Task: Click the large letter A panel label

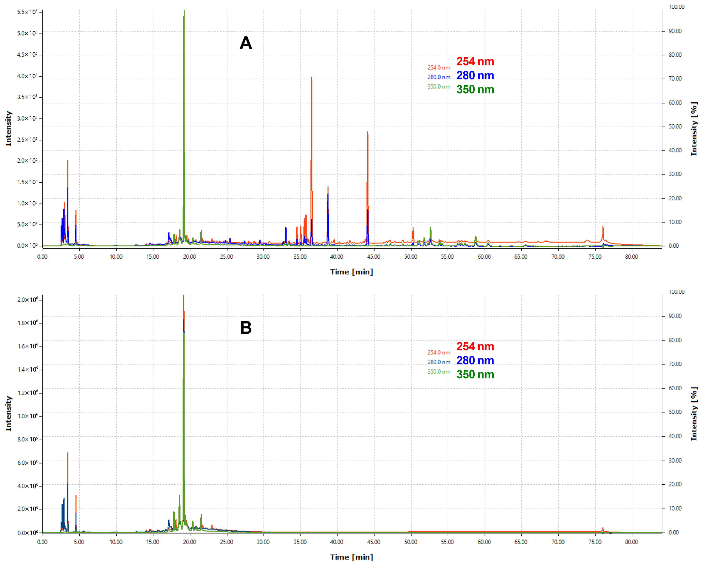Action: pyautogui.click(x=246, y=43)
